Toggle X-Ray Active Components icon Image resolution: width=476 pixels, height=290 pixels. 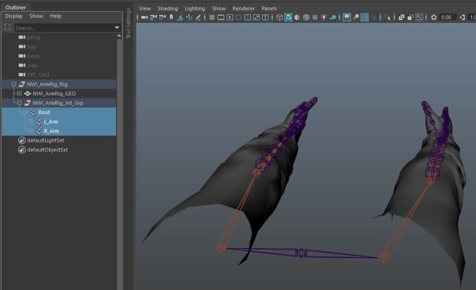[x=410, y=17]
